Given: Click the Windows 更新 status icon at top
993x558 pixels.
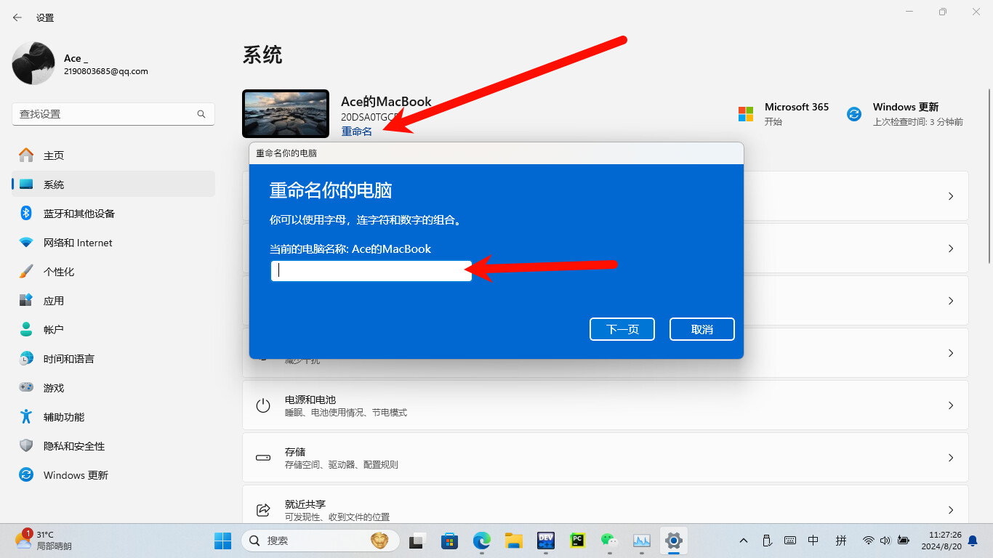Looking at the screenshot, I should pos(854,114).
